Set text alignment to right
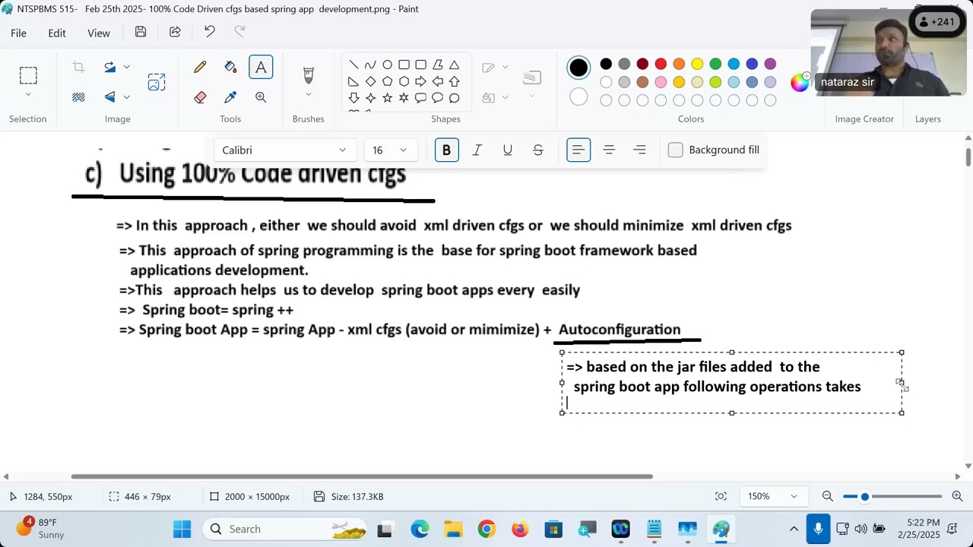973x547 pixels. (x=640, y=150)
